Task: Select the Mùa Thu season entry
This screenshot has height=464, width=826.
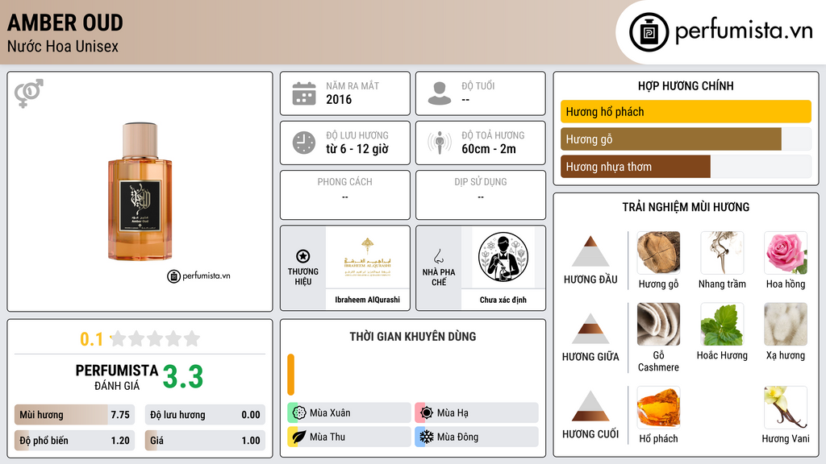Action: click(x=349, y=437)
